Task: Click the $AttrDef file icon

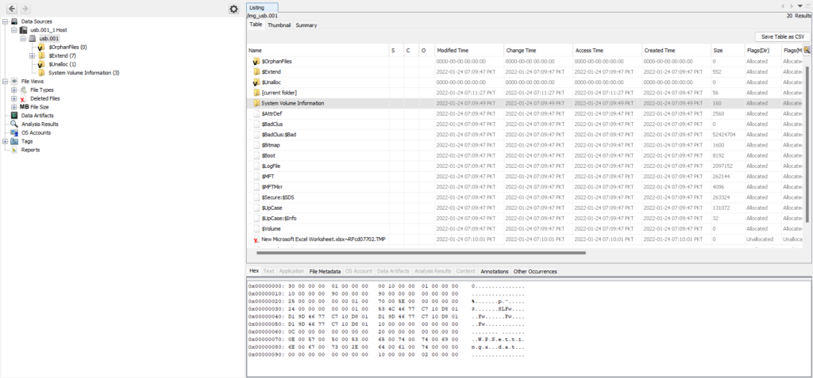Action: (256, 113)
